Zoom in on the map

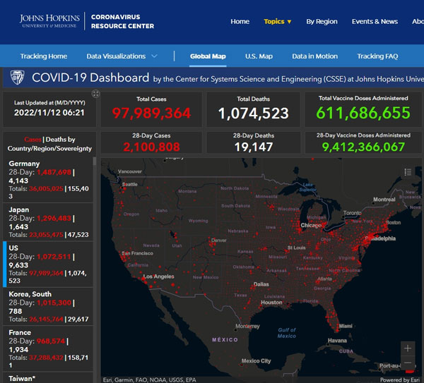[407, 348]
